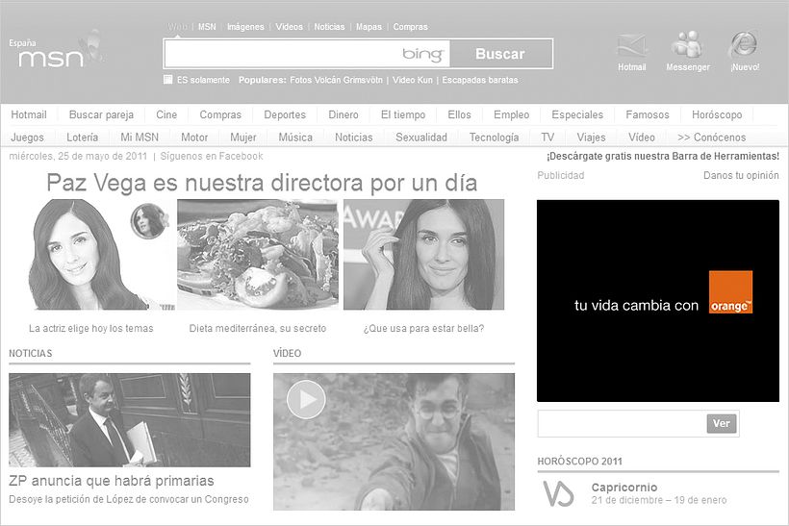Image resolution: width=789 pixels, height=526 pixels.
Task: Click the input field beside Ver
Action: pos(622,423)
